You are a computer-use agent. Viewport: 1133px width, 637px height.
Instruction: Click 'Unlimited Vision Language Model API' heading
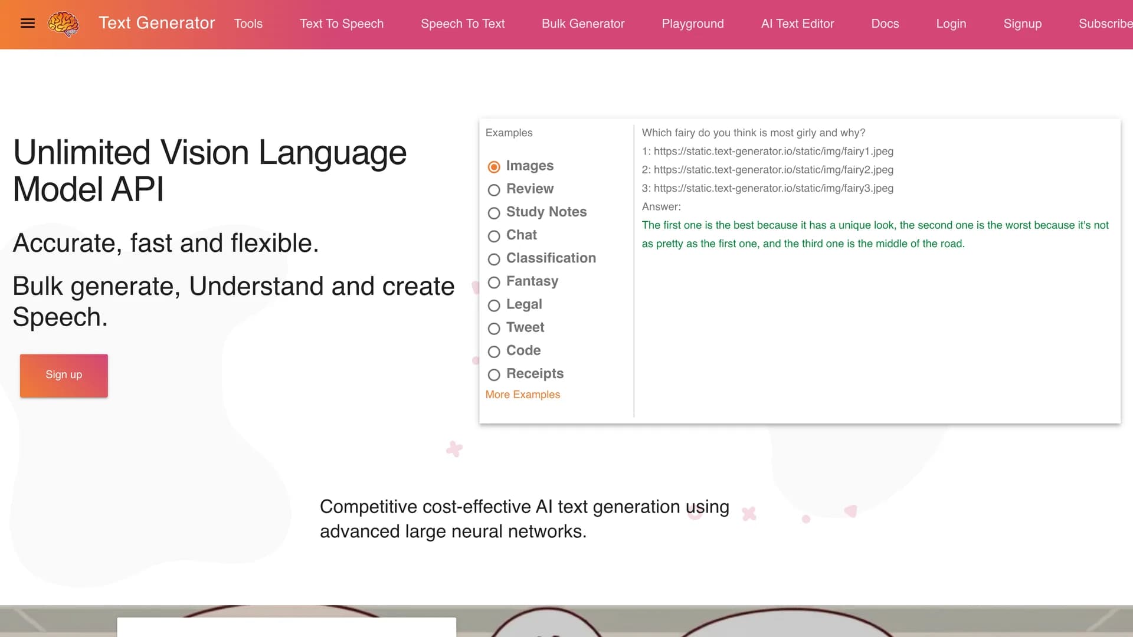(210, 170)
